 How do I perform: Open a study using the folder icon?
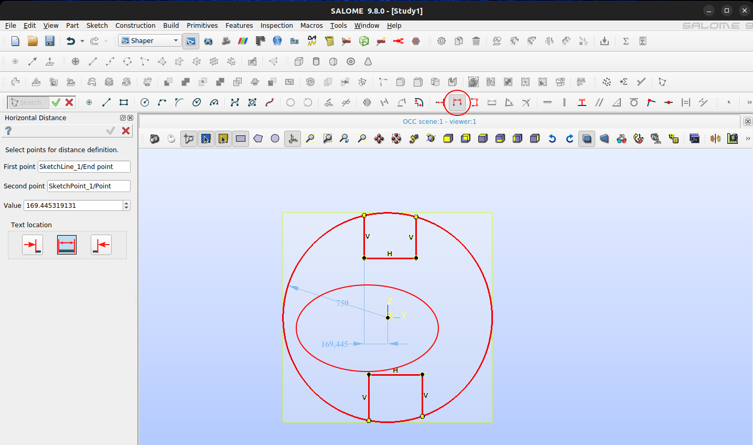pyautogui.click(x=33, y=41)
